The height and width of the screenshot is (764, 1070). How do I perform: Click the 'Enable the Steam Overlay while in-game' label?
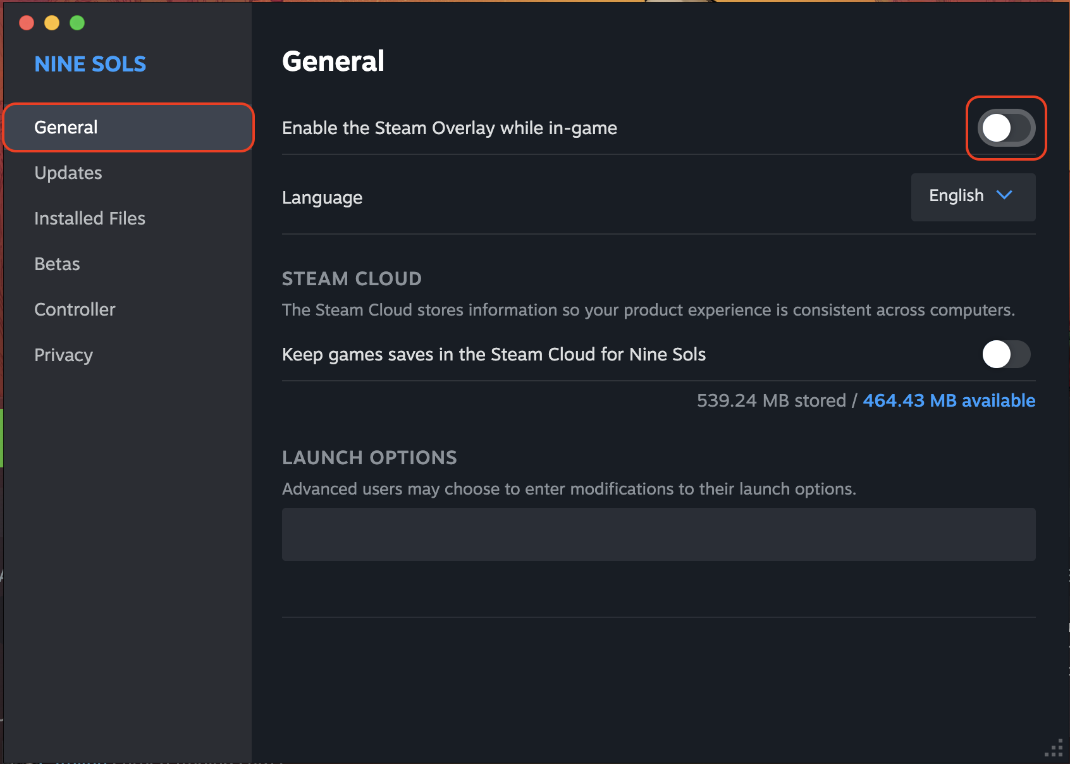450,128
